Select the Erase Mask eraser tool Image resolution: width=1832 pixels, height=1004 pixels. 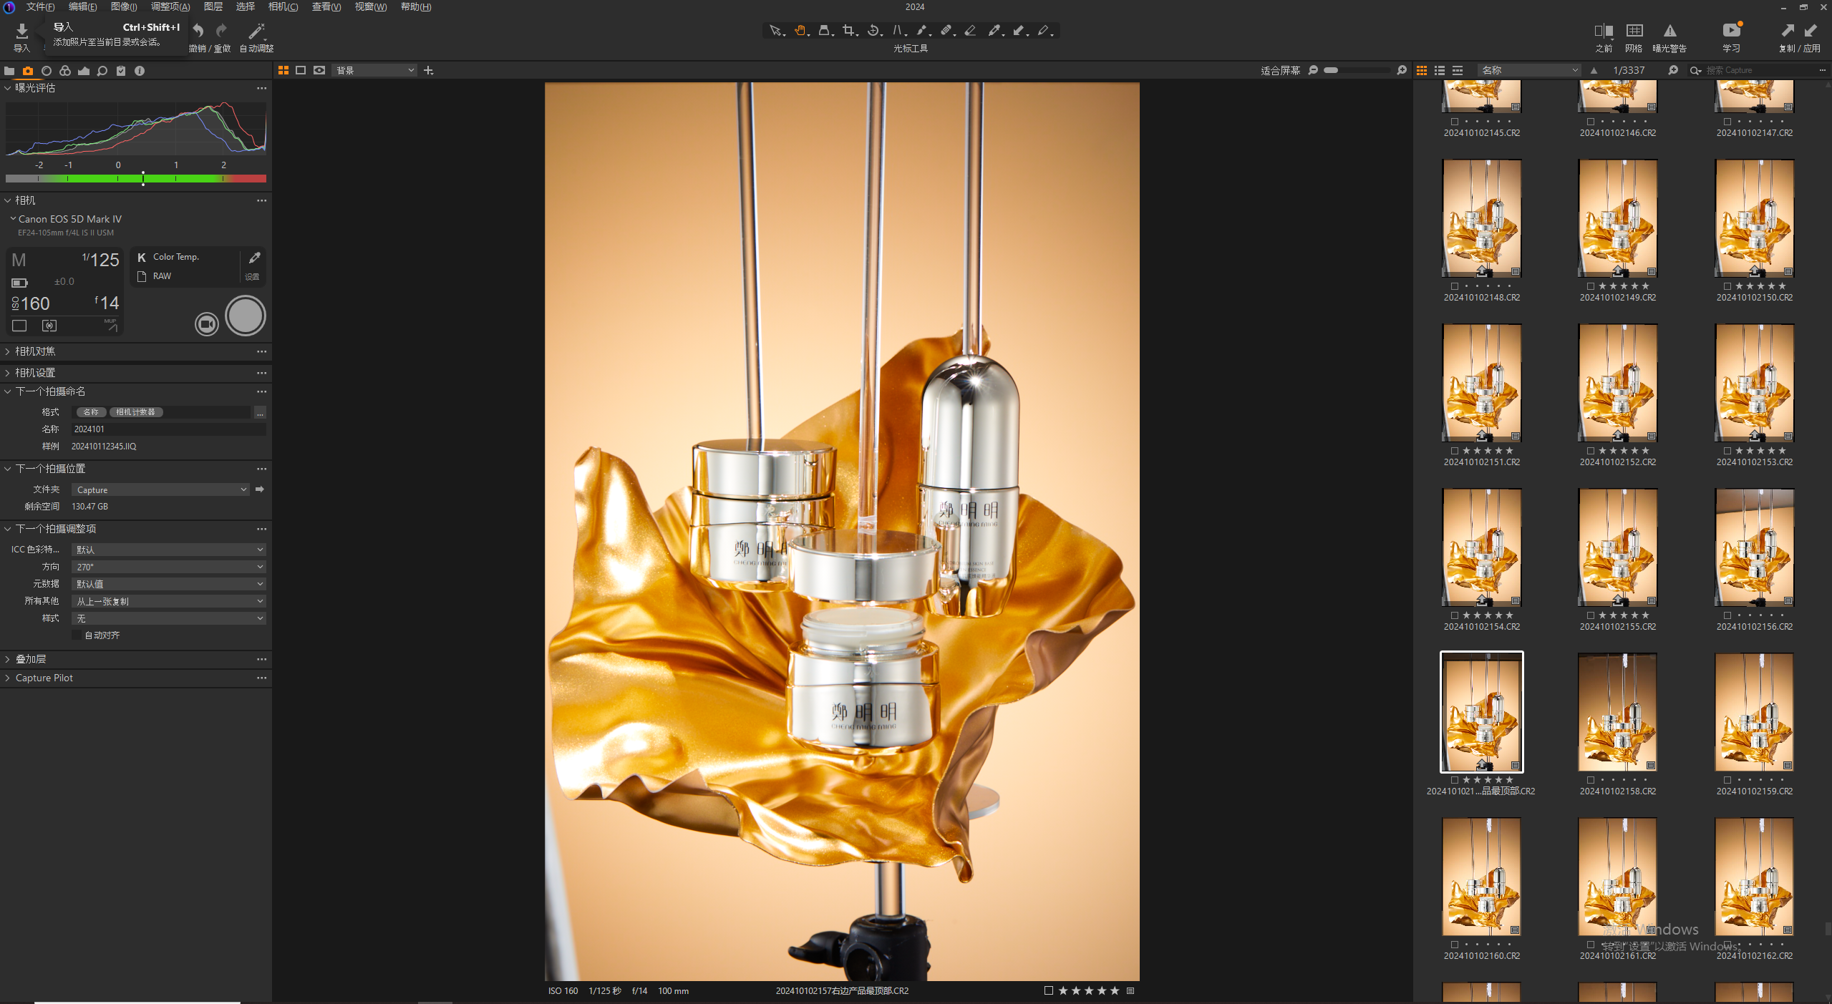971,31
